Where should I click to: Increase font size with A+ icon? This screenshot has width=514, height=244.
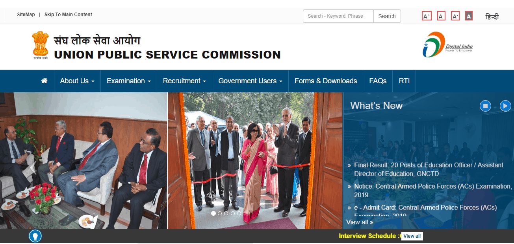click(x=427, y=16)
